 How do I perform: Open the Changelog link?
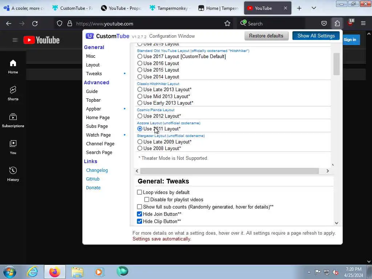pyautogui.click(x=97, y=170)
